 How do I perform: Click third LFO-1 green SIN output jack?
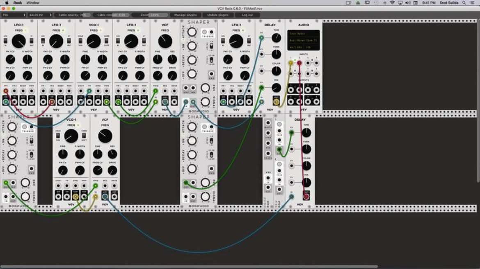pyautogui.click(x=118, y=102)
